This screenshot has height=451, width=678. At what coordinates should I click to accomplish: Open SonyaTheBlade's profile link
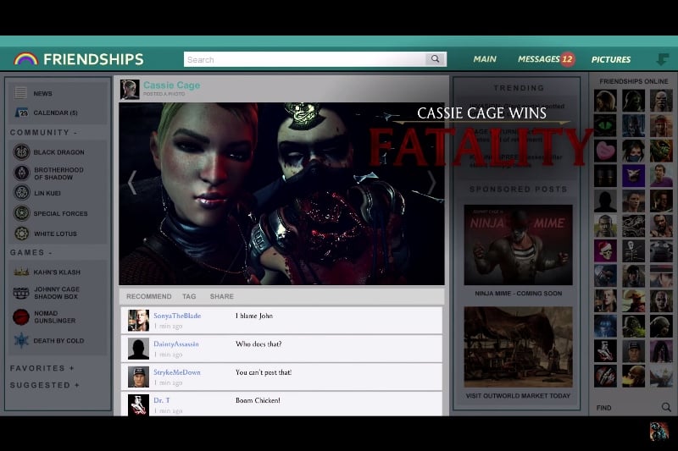[177, 316]
